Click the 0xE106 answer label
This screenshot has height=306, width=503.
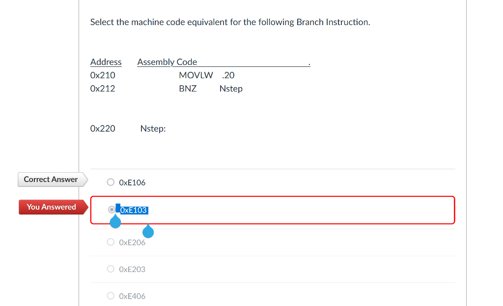132,182
